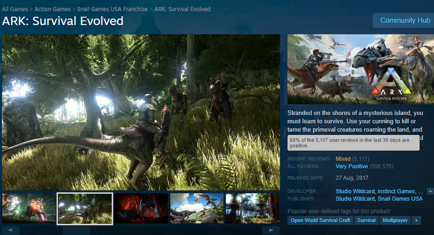Click the left arrow of the thumbnail strip
The height and width of the screenshot is (235, 434).
(x=11, y=230)
